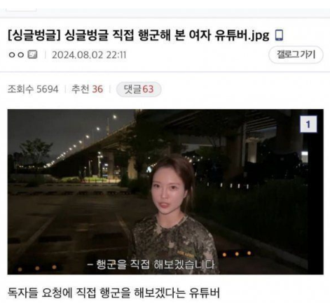Click the red number 36 beside 추천
The height and width of the screenshot is (303, 330).
point(97,90)
